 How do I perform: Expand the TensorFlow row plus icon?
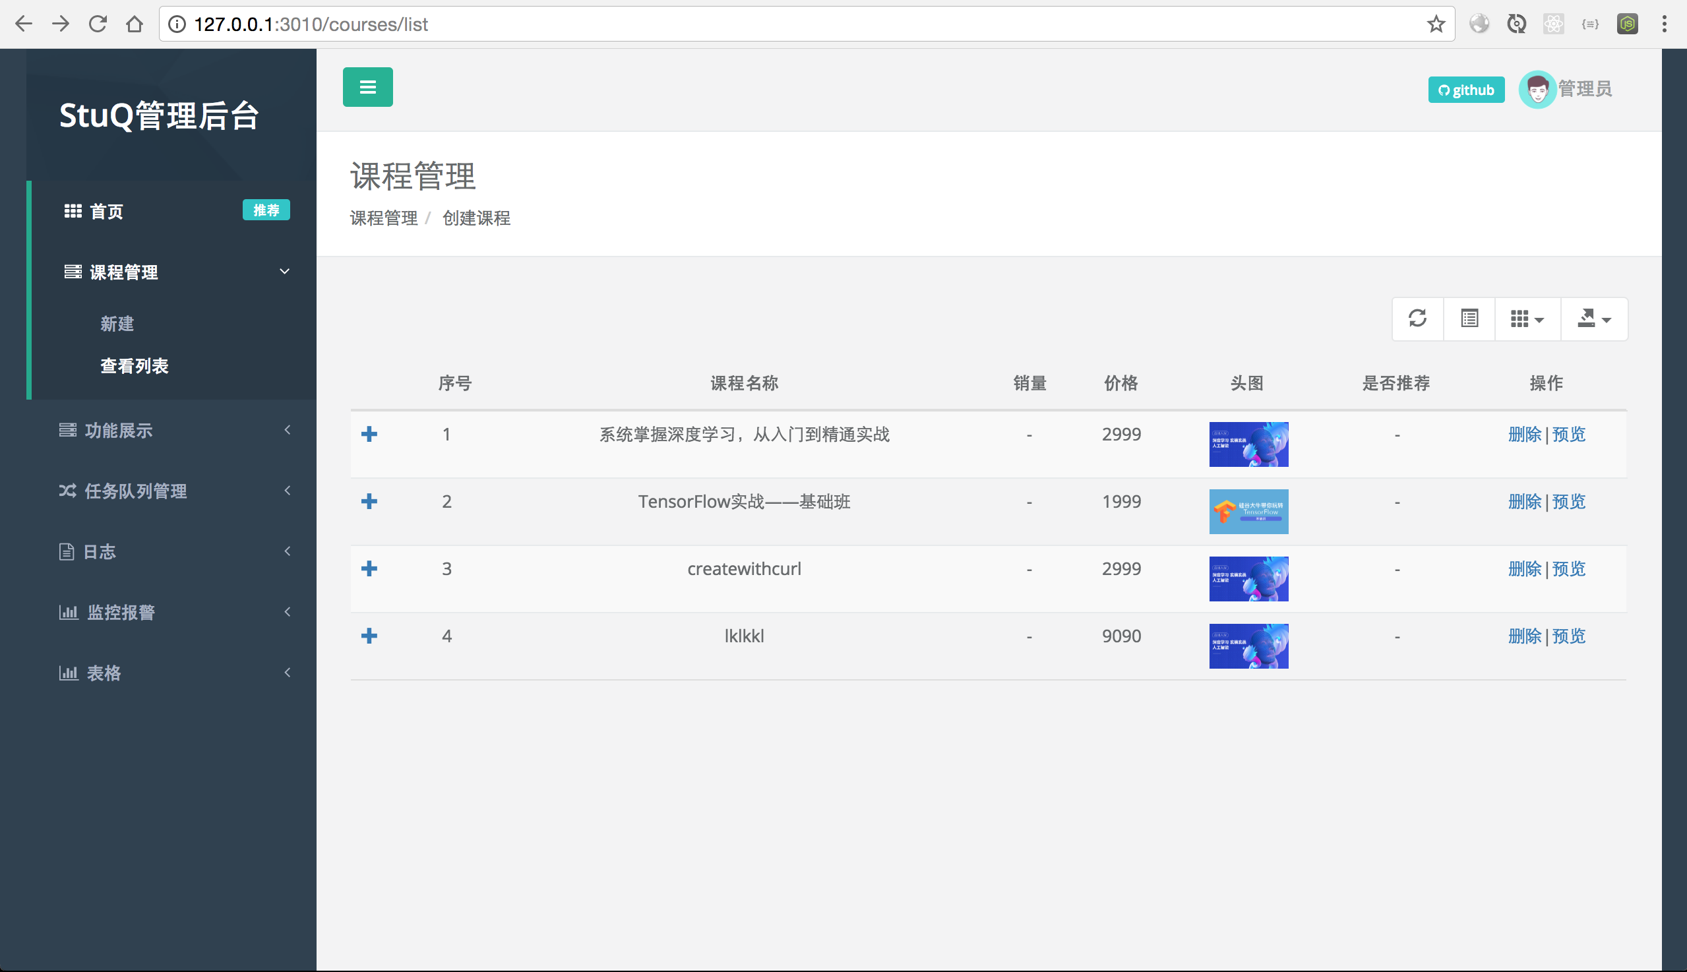pos(369,501)
